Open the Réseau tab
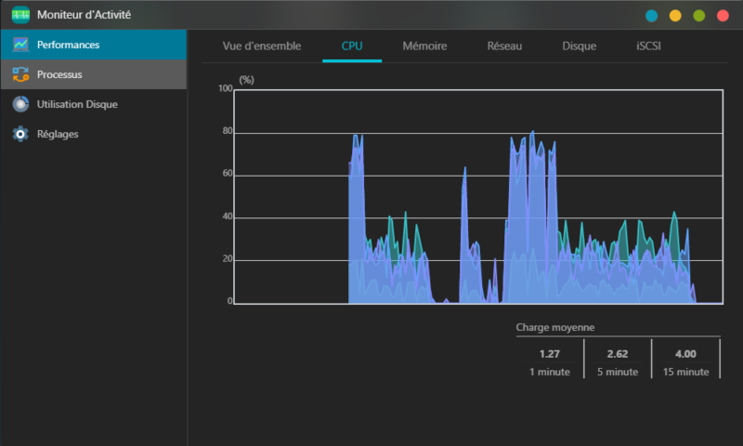Viewport: 743px width, 446px height. click(x=504, y=46)
